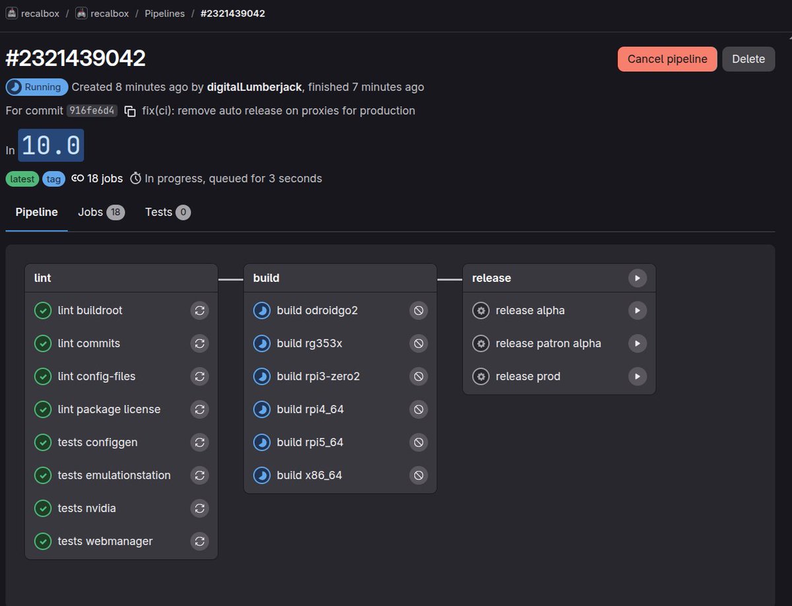Open the Jobs tab

(x=101, y=212)
